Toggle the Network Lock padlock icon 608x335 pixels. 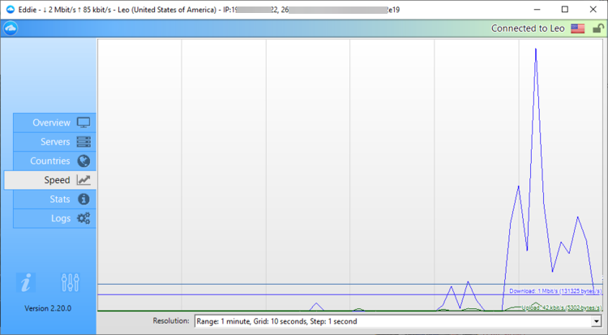pos(597,28)
